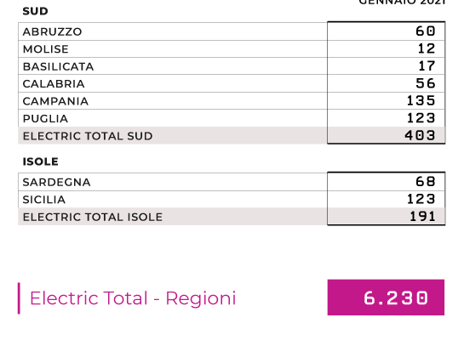Image resolution: width=464 pixels, height=340 pixels.
Task: Click the PUGLIA row label
Action: coord(45,119)
